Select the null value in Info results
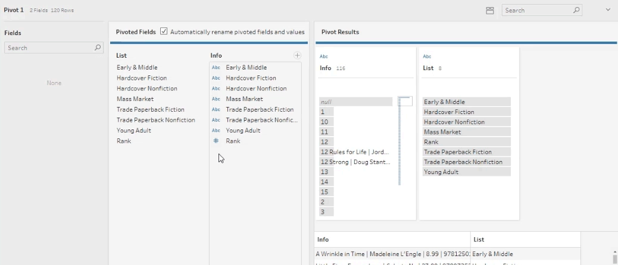This screenshot has width=618, height=265. pyautogui.click(x=355, y=102)
